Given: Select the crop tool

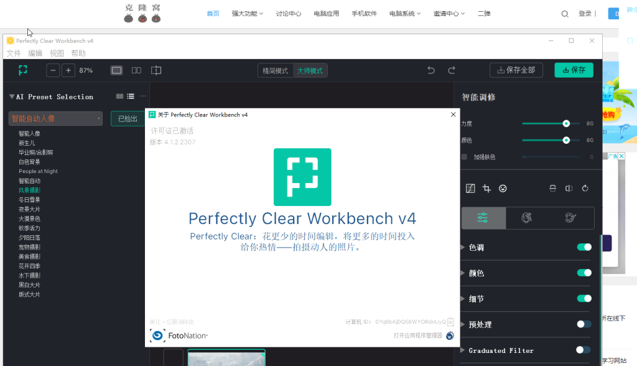Looking at the screenshot, I should (486, 188).
